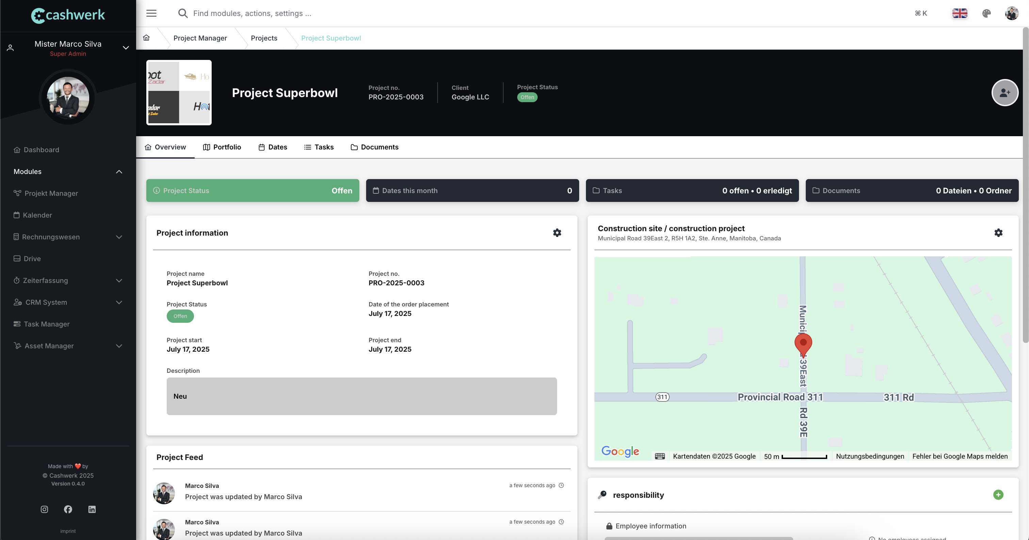Click the Rechnungswesen icon in sidebar

click(x=16, y=237)
